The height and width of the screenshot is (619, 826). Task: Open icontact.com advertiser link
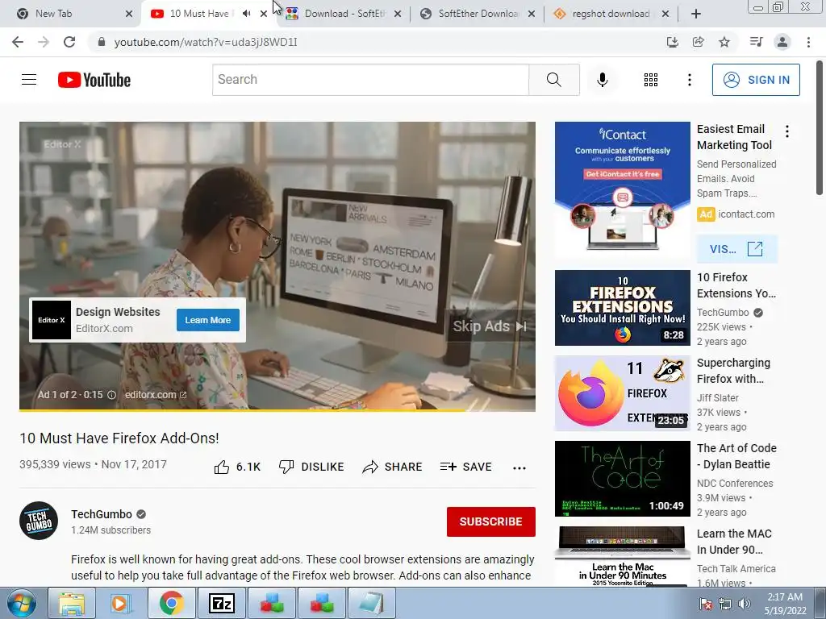coord(746,214)
